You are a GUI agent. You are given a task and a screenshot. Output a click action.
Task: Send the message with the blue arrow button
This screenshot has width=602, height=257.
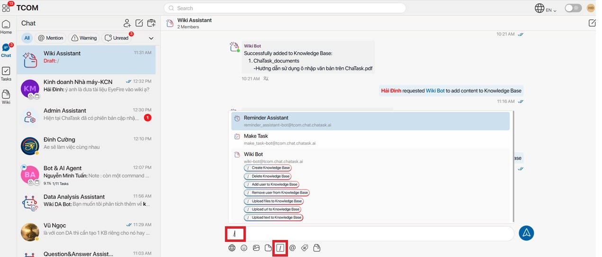coord(526,233)
